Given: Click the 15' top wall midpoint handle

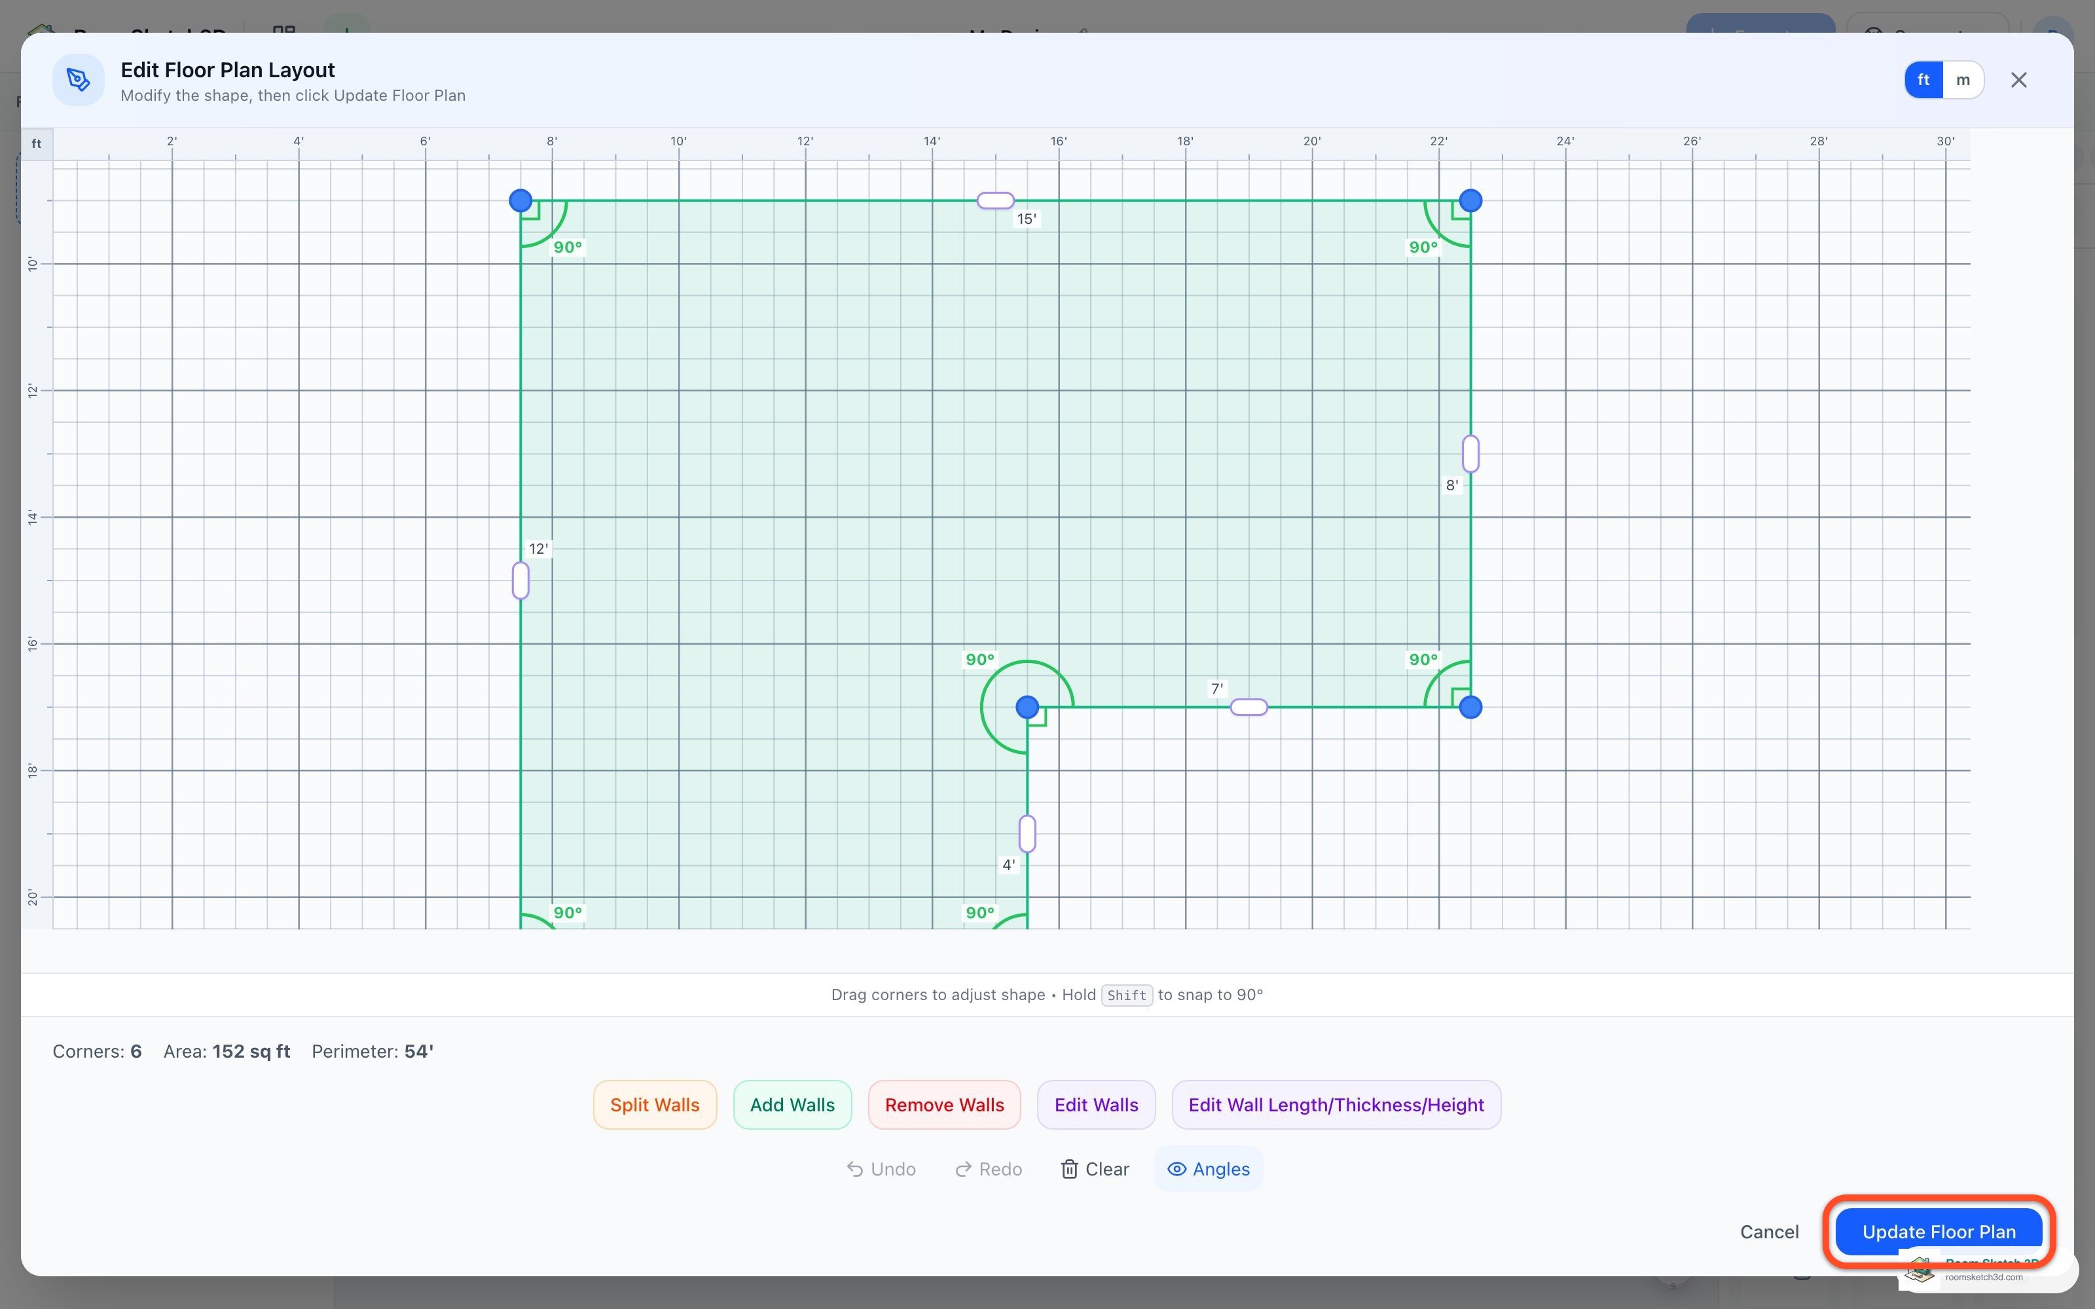Looking at the screenshot, I should click(996, 201).
